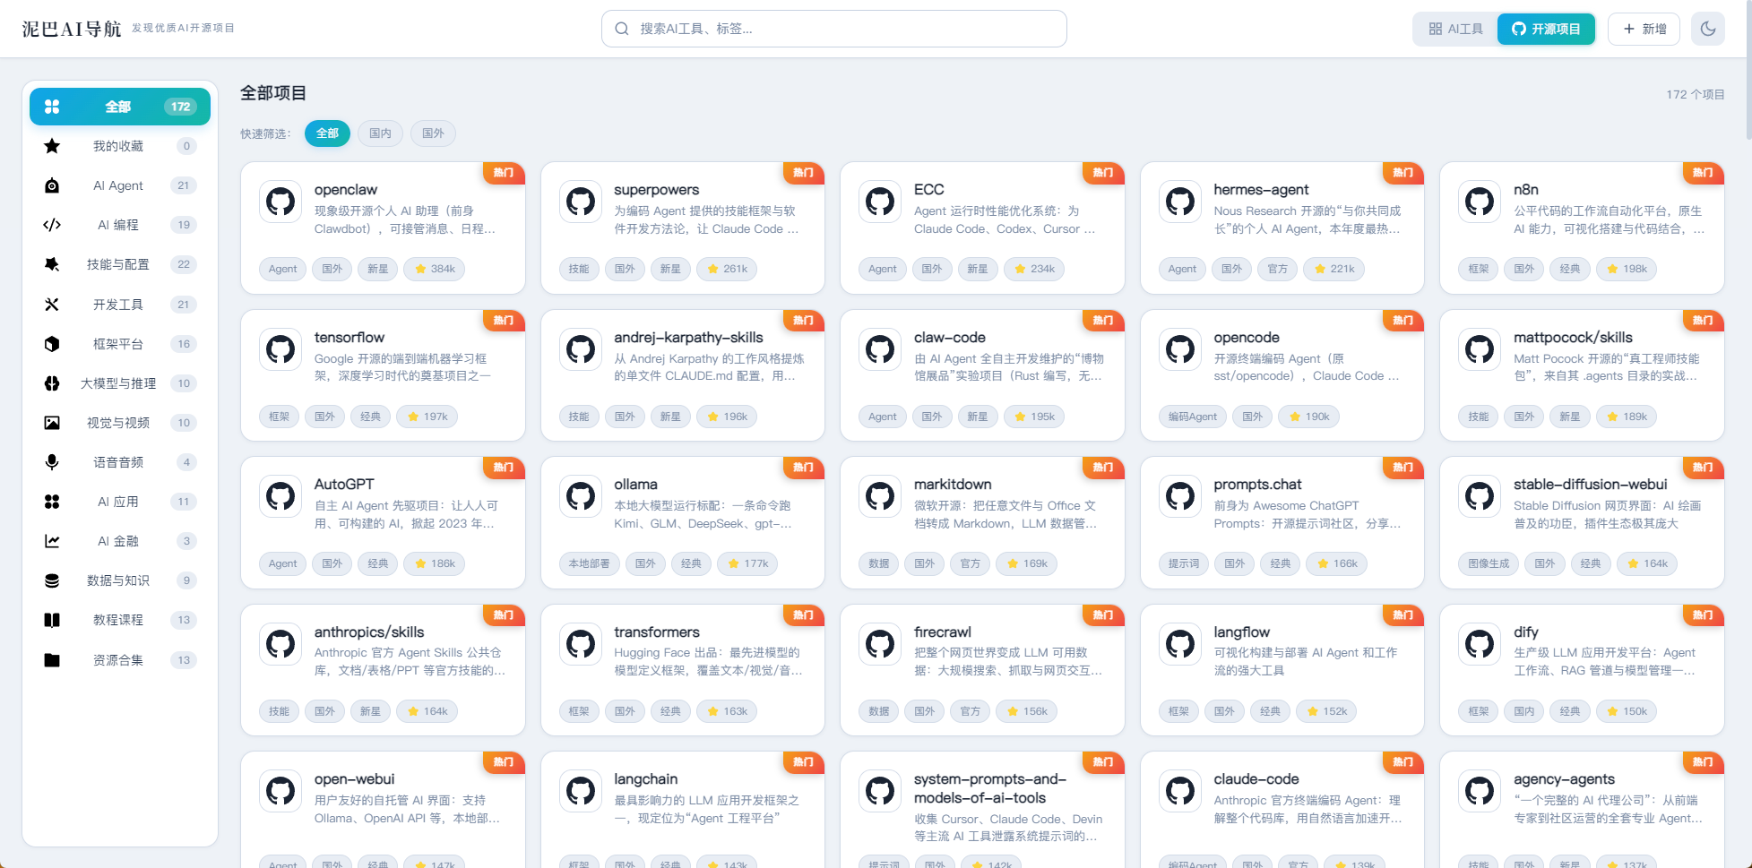Click the 图像生成 tag on stable-diffusion-webui card
Viewport: 1752px width, 868px height.
[x=1489, y=563]
